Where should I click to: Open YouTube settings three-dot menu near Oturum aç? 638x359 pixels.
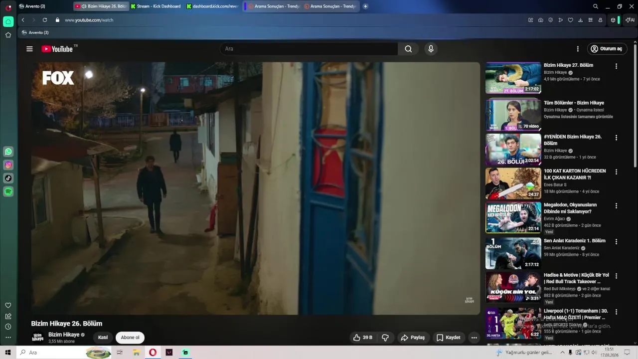click(x=578, y=49)
